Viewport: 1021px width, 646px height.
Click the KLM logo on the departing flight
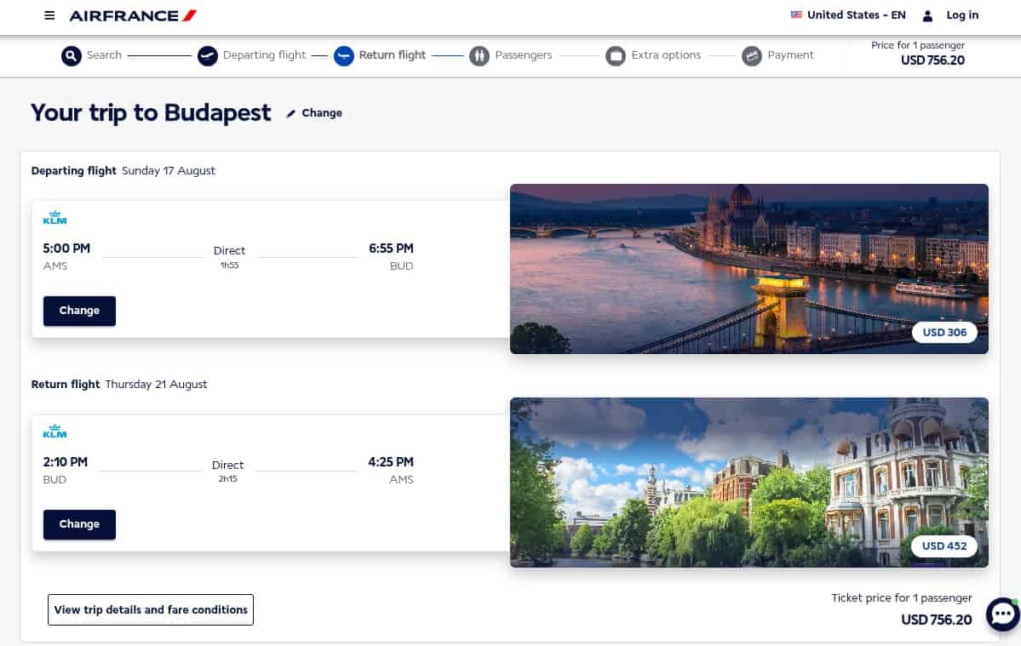54,217
